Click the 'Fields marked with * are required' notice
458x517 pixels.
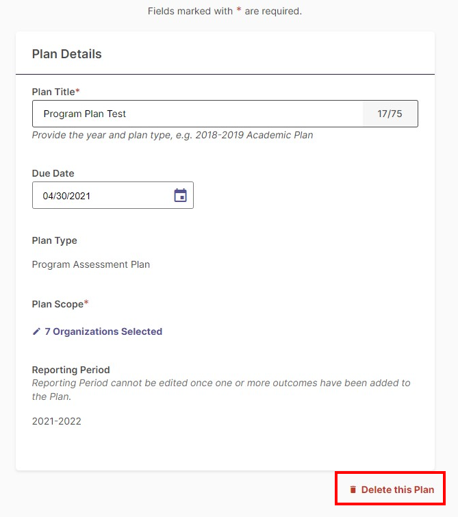(x=225, y=11)
